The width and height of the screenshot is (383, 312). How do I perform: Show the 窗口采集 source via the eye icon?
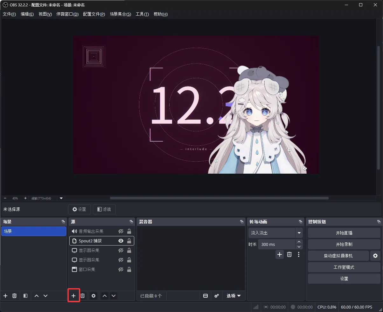(x=121, y=269)
